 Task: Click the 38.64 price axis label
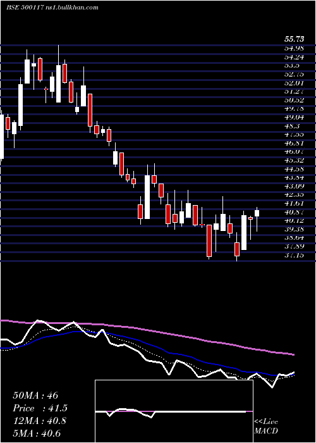click(x=294, y=238)
